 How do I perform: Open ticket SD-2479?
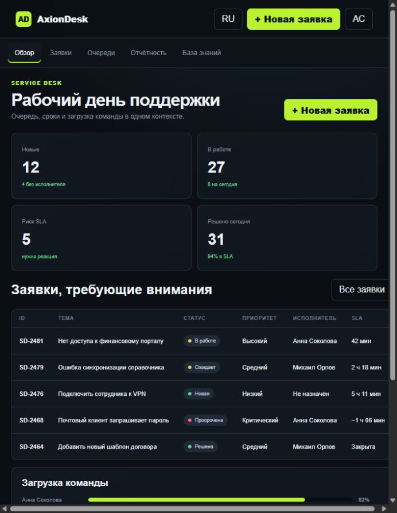pos(32,368)
